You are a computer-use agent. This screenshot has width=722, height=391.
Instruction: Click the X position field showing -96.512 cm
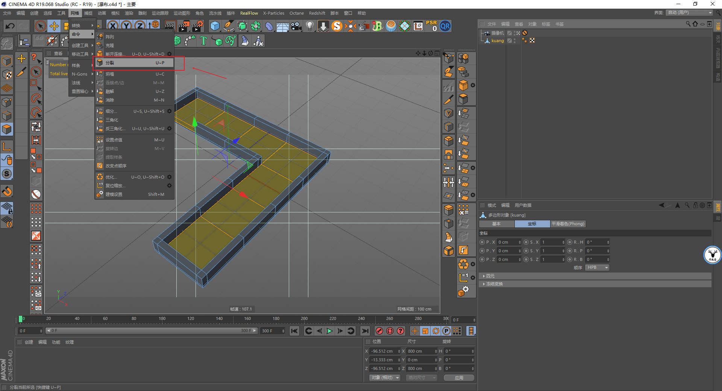pos(384,351)
